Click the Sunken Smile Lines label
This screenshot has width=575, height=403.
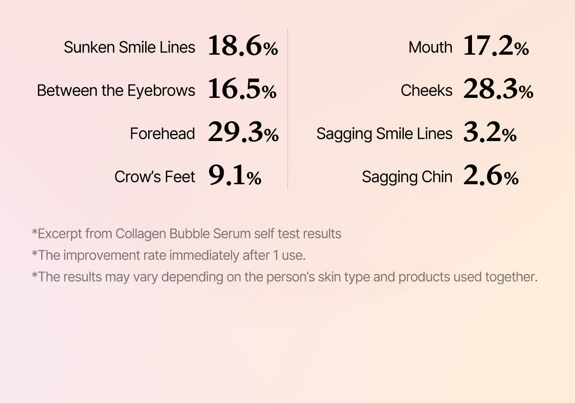tap(129, 47)
